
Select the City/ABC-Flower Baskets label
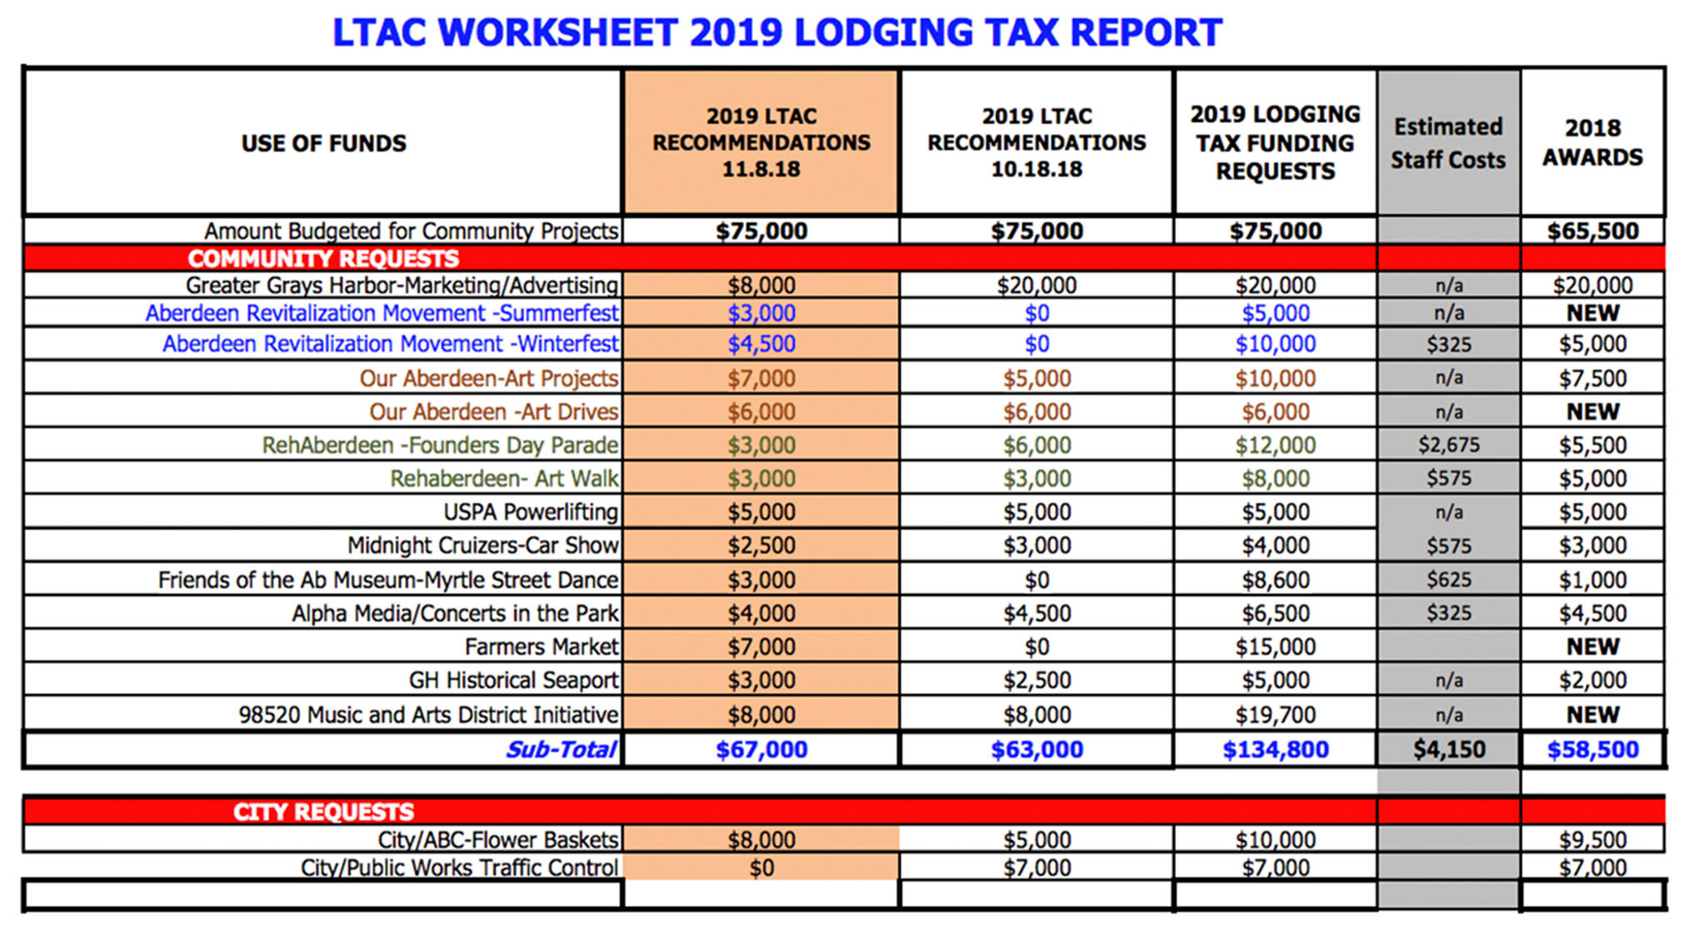click(497, 840)
